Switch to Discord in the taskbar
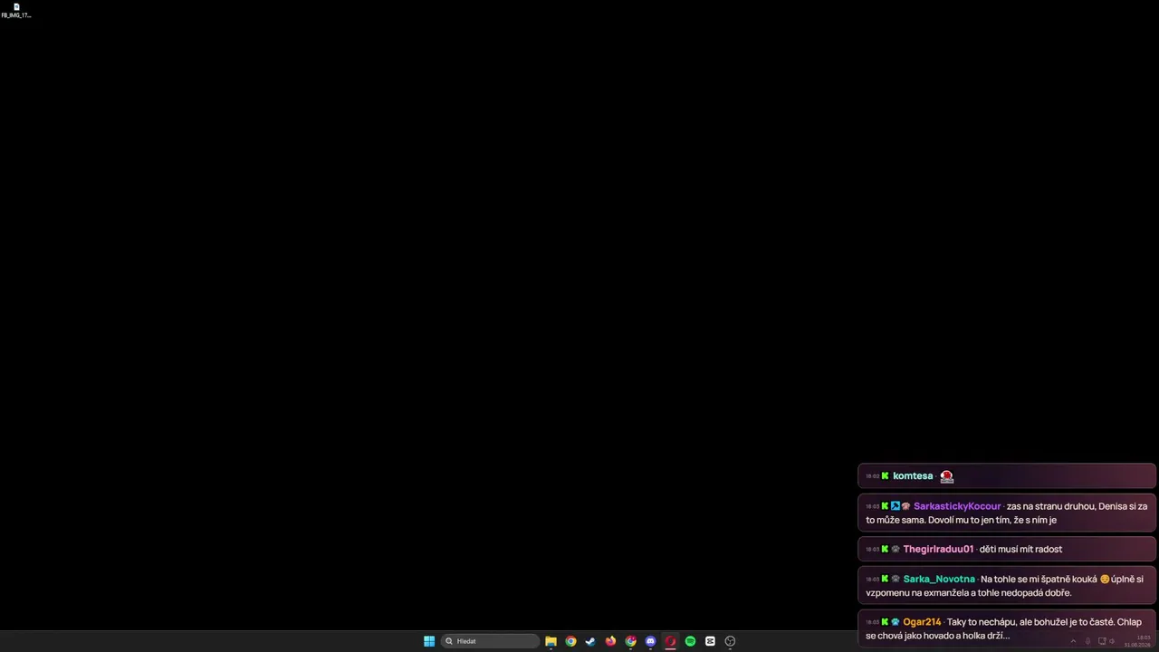Image resolution: width=1159 pixels, height=652 pixels. click(x=650, y=641)
